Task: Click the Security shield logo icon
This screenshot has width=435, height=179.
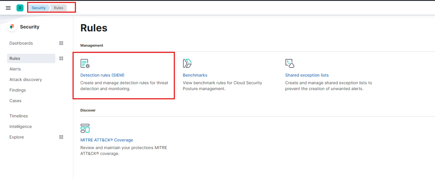Action: [12, 27]
